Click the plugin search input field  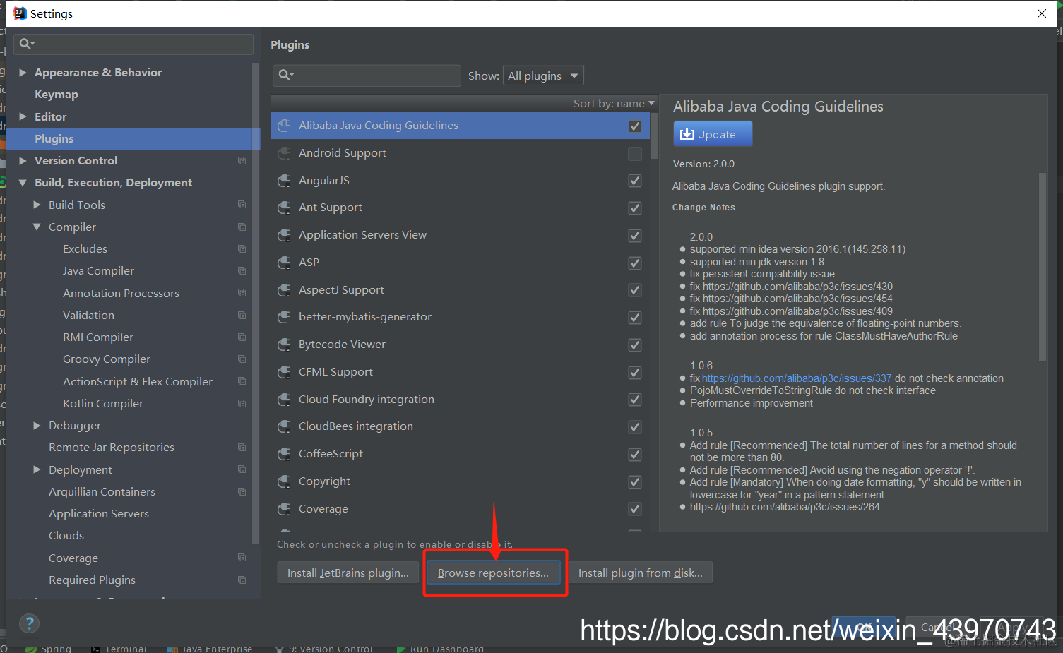click(x=367, y=76)
